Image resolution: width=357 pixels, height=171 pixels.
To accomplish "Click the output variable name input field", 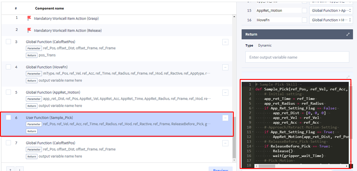I will pos(297,57).
